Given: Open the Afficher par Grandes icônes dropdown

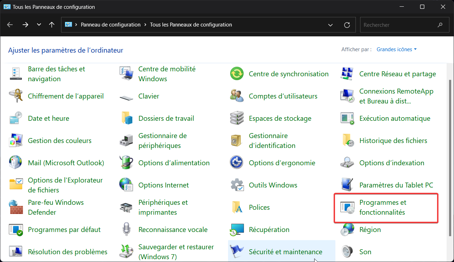Looking at the screenshot, I should [x=397, y=49].
